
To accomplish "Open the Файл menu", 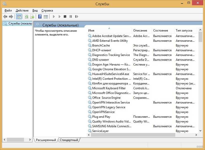I will coord(8,10).
